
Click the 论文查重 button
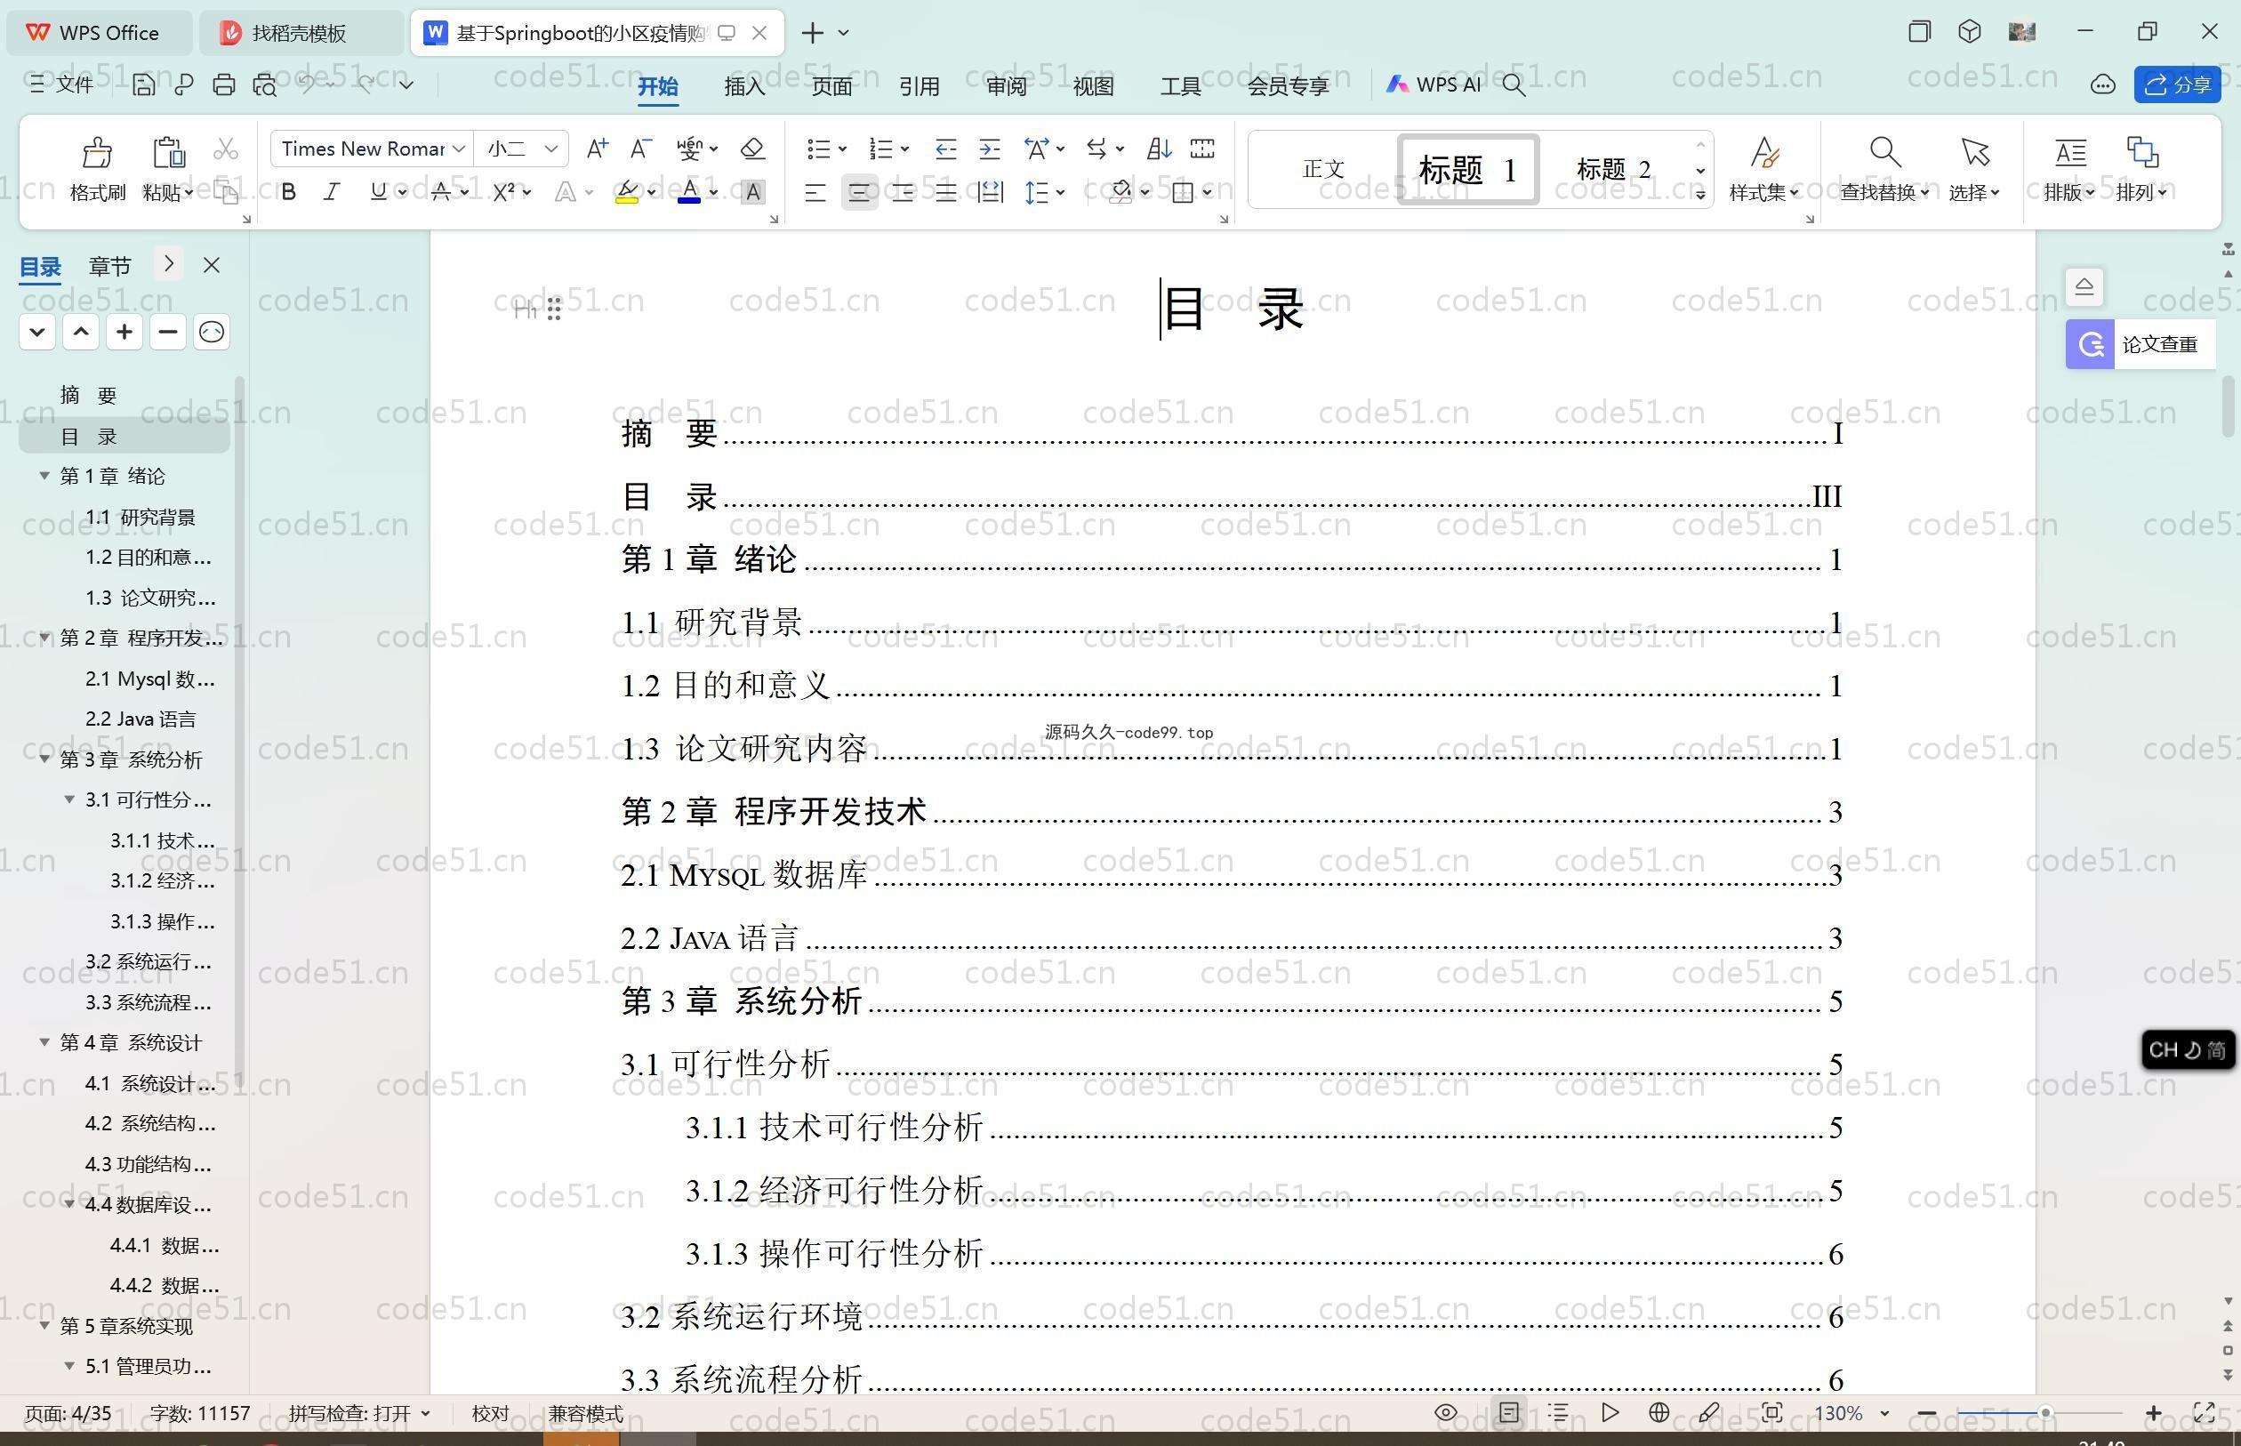(2140, 344)
